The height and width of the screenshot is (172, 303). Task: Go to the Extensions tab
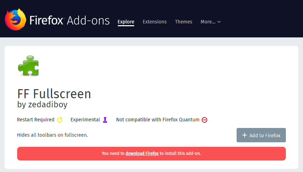[x=154, y=22]
